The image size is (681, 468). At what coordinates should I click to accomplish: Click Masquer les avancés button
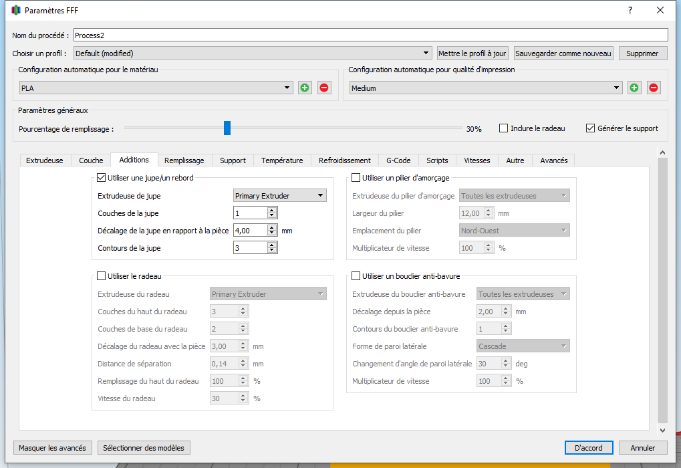point(53,447)
